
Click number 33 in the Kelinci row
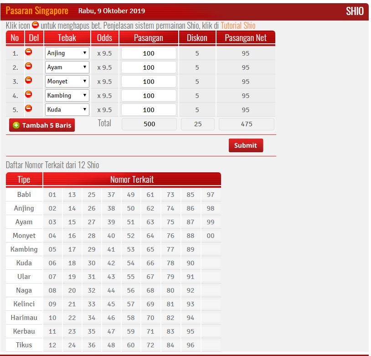point(92,304)
